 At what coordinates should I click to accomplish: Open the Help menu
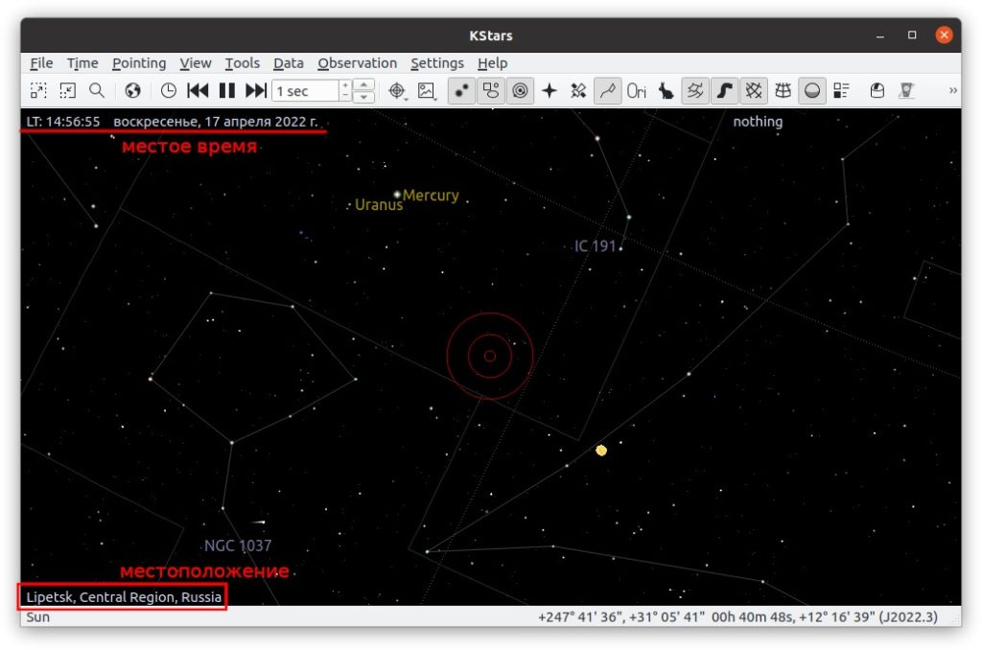click(x=492, y=63)
